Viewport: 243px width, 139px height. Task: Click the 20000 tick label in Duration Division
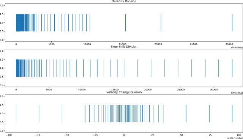[x=158, y=44]
